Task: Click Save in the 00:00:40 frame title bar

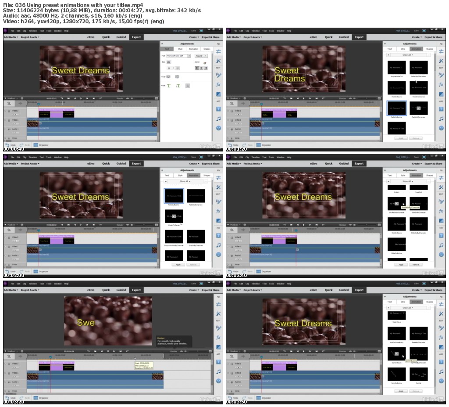Action: coord(193,31)
